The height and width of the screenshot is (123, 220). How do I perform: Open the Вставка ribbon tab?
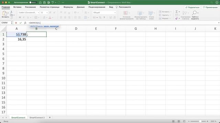18,7
